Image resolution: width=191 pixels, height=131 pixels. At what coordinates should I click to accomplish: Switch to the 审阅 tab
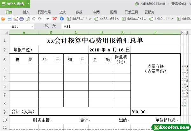tap(96, 12)
